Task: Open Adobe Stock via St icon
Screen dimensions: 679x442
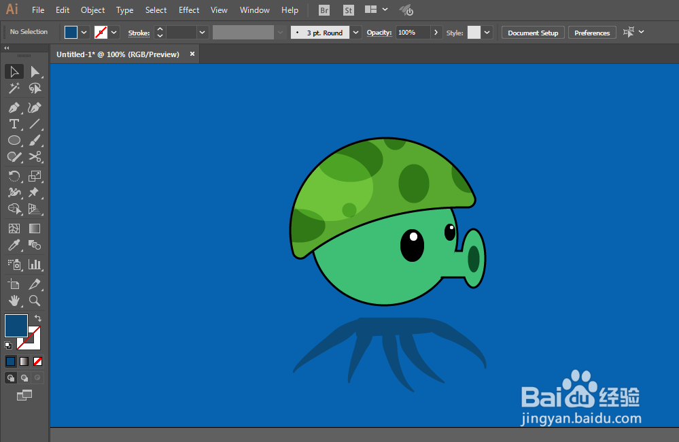Action: [x=348, y=10]
